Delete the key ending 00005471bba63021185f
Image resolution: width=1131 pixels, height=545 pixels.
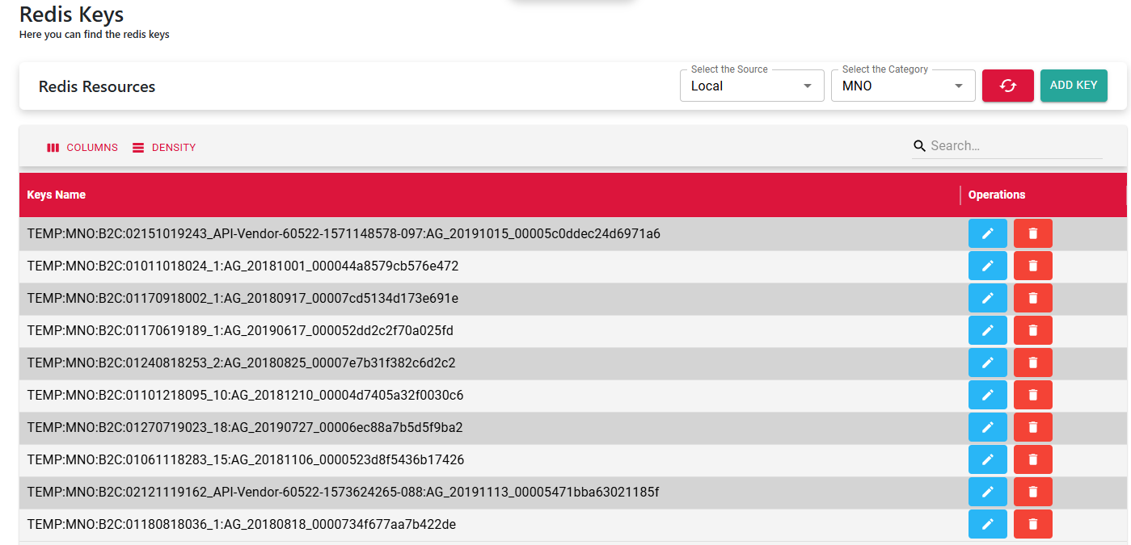(x=1032, y=493)
